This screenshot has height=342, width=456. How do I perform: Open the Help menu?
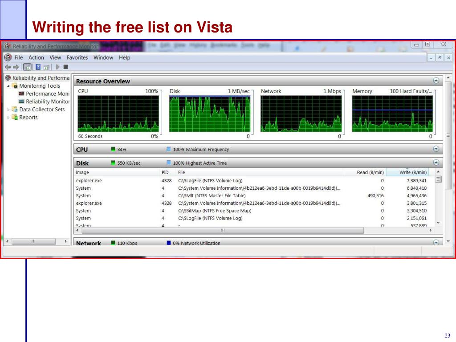[125, 57]
